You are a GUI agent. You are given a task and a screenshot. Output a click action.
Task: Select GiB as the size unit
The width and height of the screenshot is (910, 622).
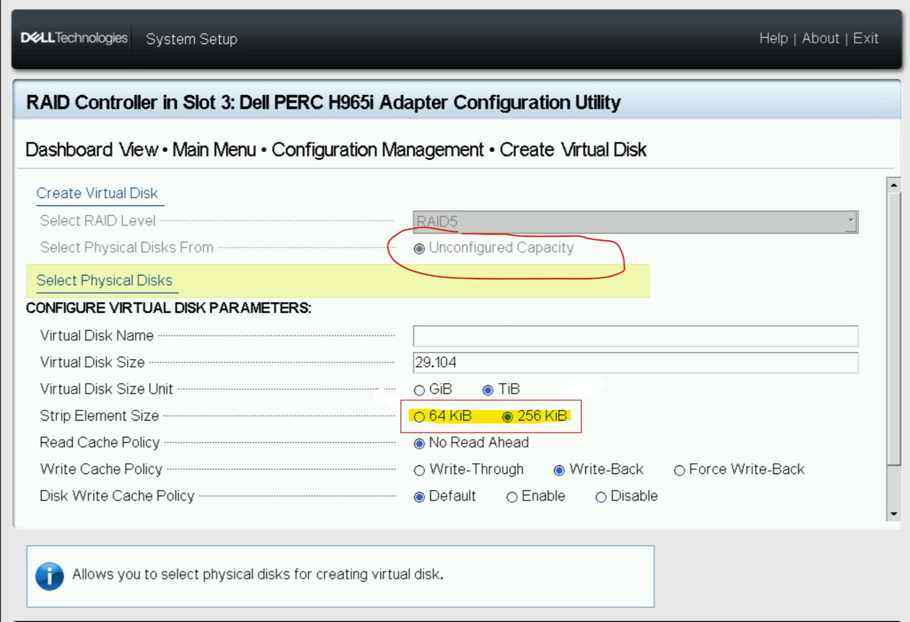[x=419, y=390]
